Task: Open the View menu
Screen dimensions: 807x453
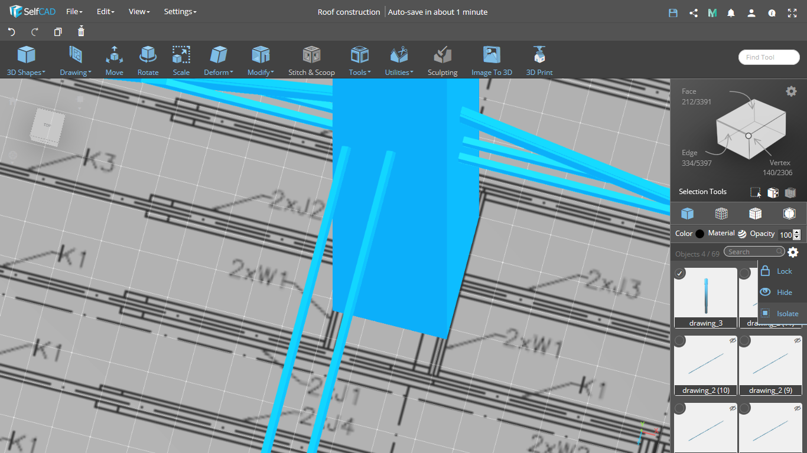Action: pyautogui.click(x=139, y=12)
